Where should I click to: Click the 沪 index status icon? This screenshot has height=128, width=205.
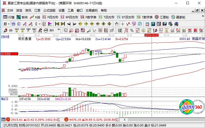click(x=8, y=119)
